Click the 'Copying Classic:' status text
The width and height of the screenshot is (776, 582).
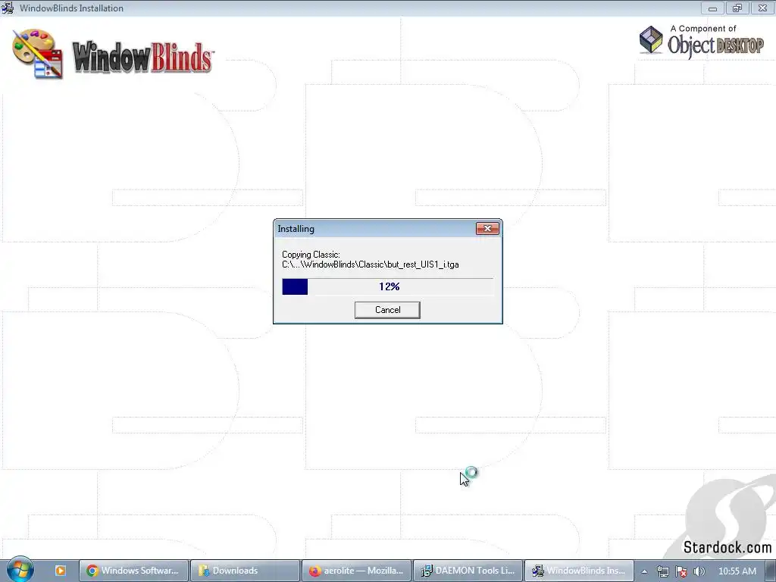[x=311, y=255]
